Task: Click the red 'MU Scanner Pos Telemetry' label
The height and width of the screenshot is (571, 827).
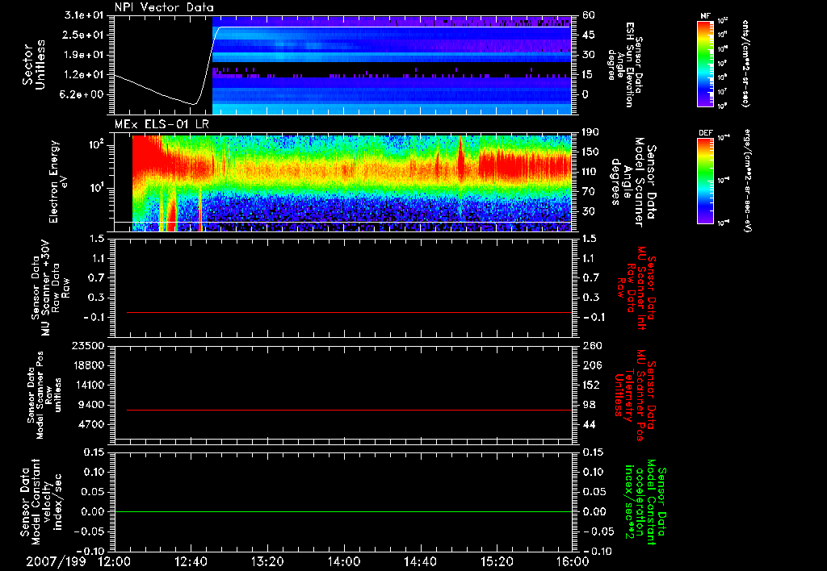Action: [x=636, y=395]
